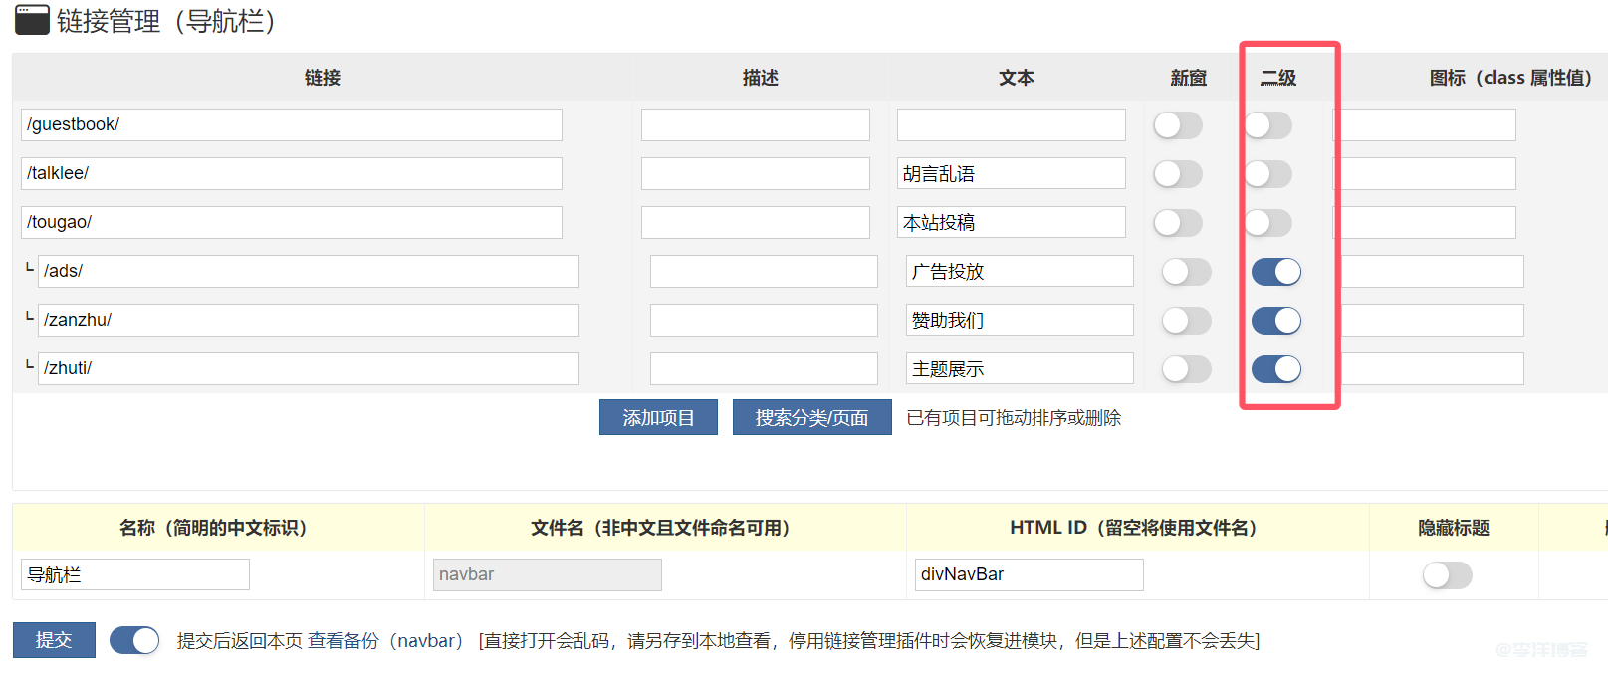This screenshot has height=677, width=1608.
Task: Click description field of /tougao/ row
Action: pyautogui.click(x=755, y=223)
